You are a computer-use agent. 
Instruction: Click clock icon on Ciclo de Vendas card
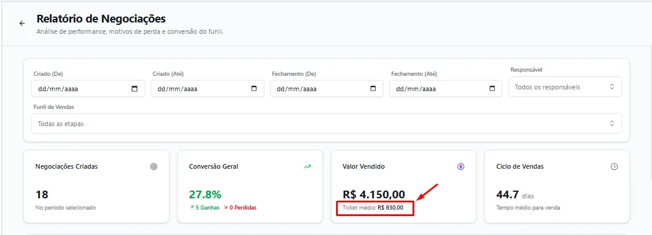click(x=614, y=166)
